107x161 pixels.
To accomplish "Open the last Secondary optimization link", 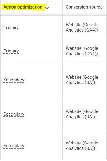I will click(14, 146).
